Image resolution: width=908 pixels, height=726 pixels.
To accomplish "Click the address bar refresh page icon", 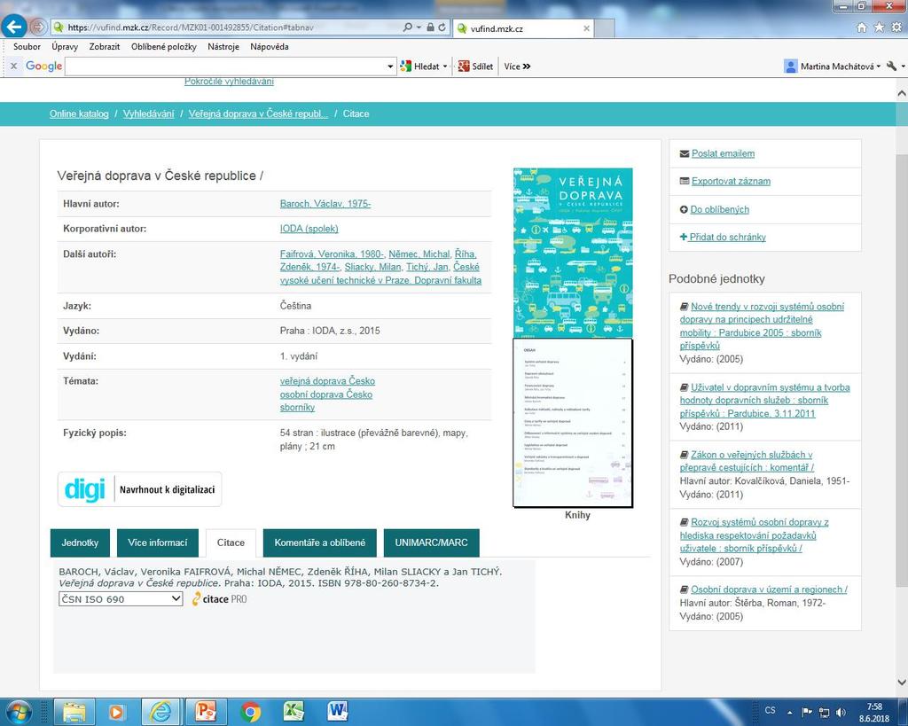I will coord(442,27).
